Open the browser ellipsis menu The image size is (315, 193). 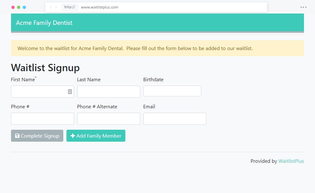[303, 7]
